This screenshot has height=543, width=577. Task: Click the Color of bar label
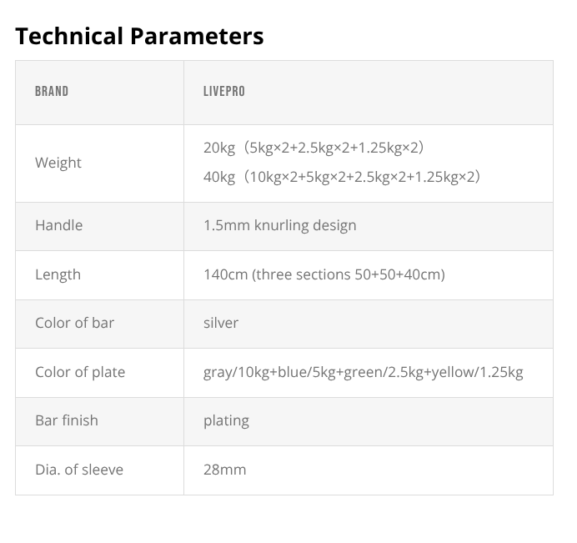(74, 323)
